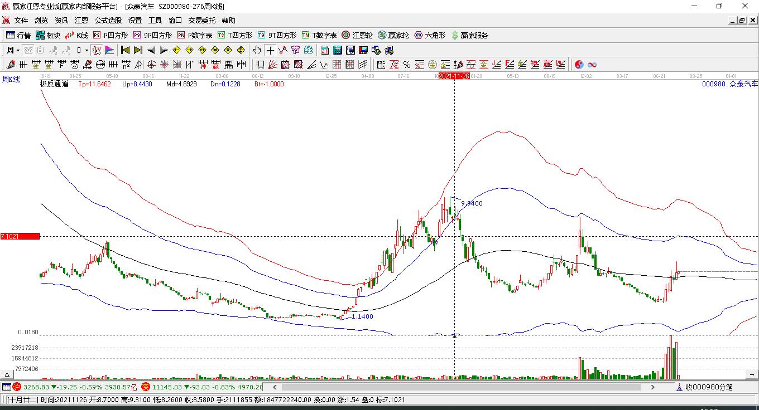759x410 pixels.
Task: Expand the volume panel up-arrow button
Action: [8, 374]
